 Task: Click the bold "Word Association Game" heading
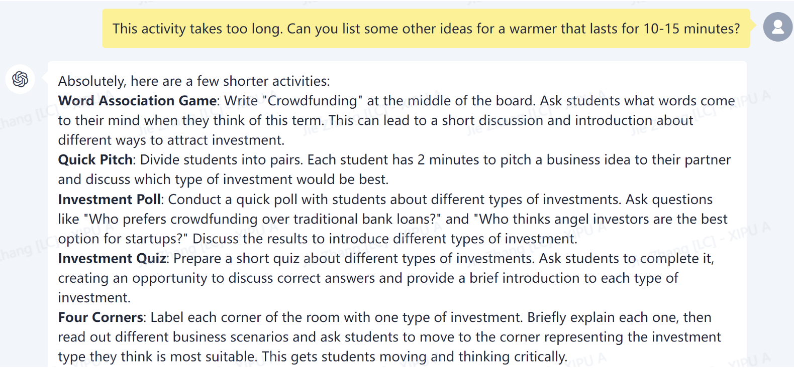point(137,101)
